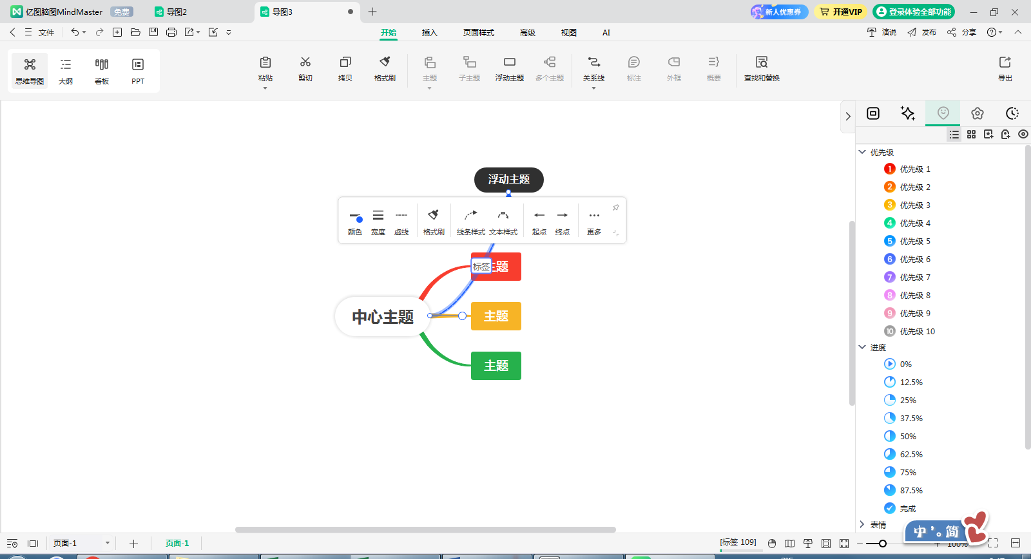The height and width of the screenshot is (559, 1031).
Task: Open the Advanced (高级) tab
Action: coord(528,32)
